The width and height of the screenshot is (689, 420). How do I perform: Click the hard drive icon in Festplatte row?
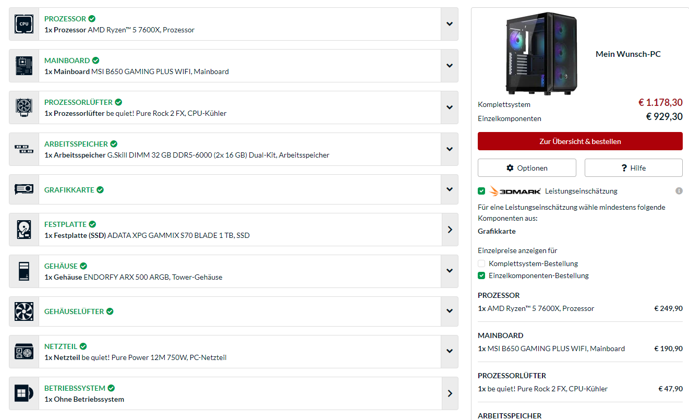(x=24, y=230)
